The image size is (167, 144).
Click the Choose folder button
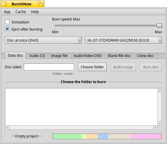point(92,67)
